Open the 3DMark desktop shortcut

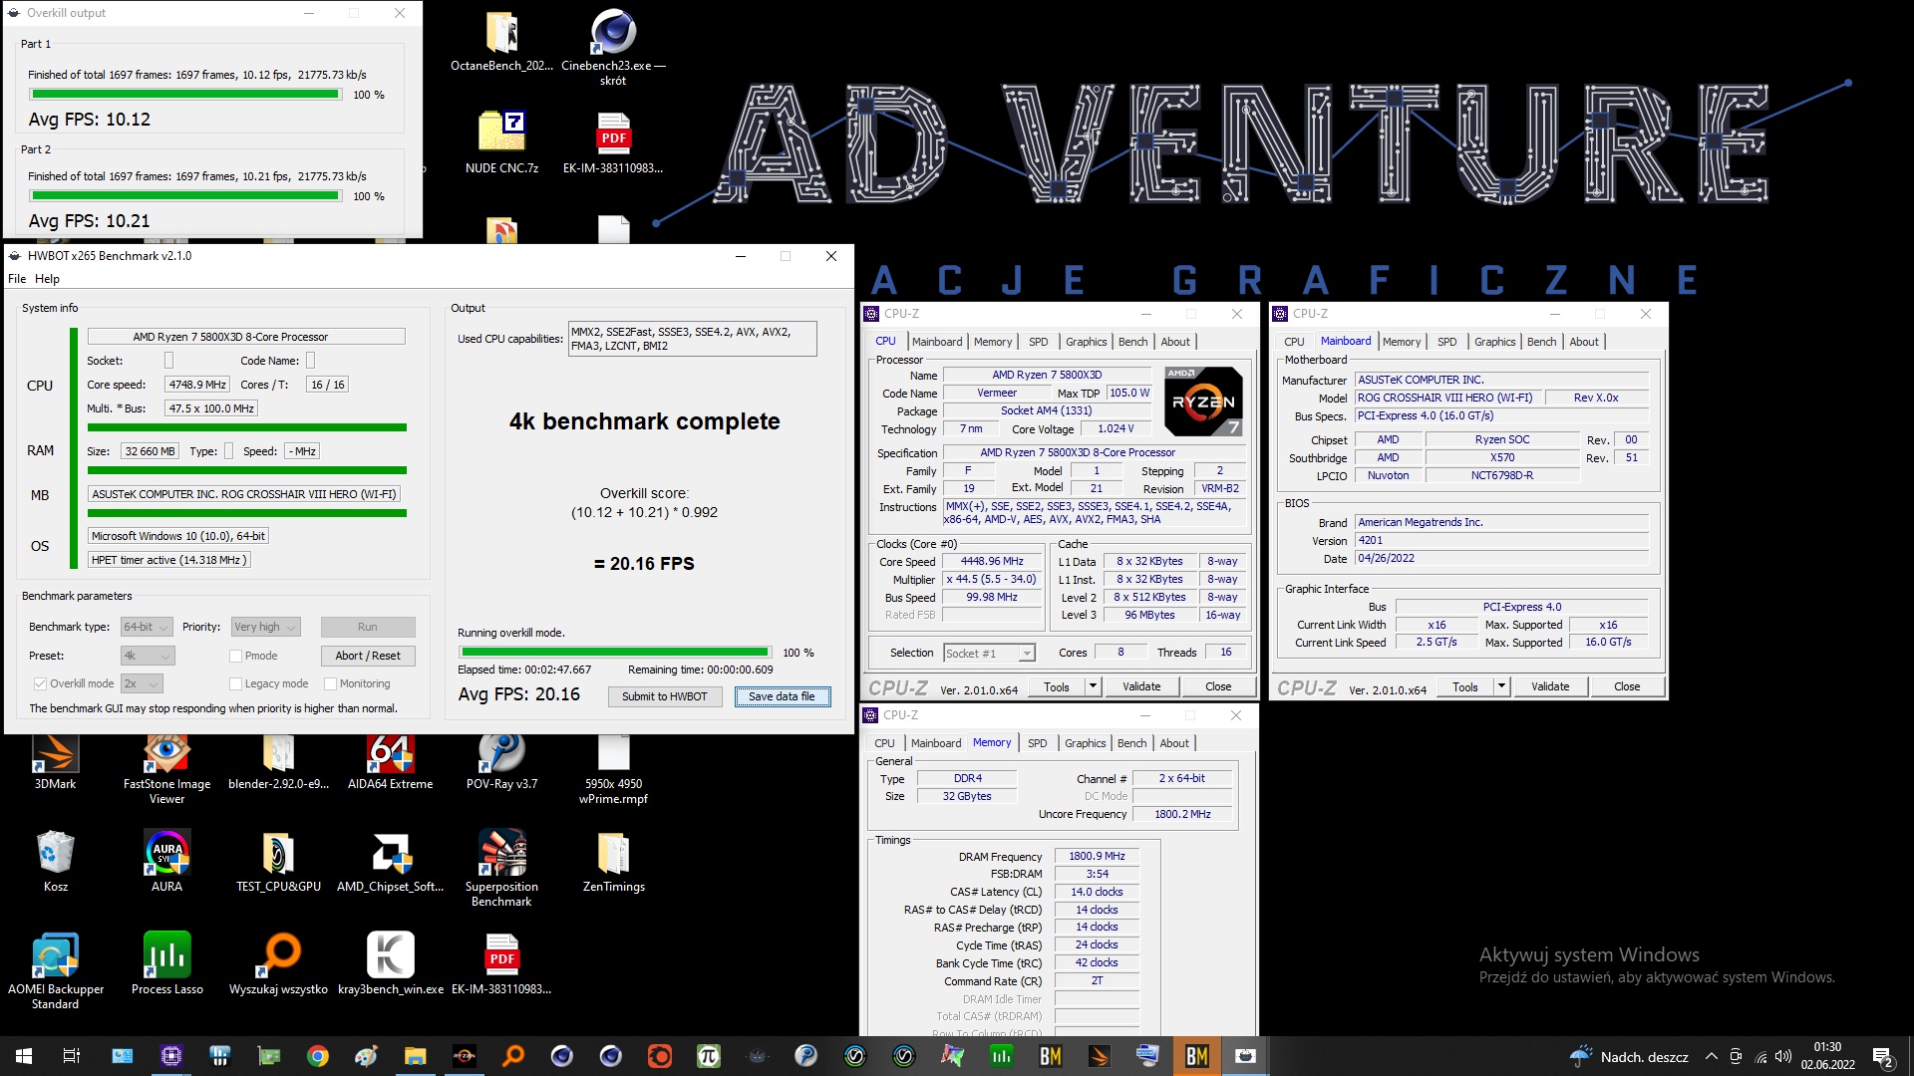coord(55,762)
